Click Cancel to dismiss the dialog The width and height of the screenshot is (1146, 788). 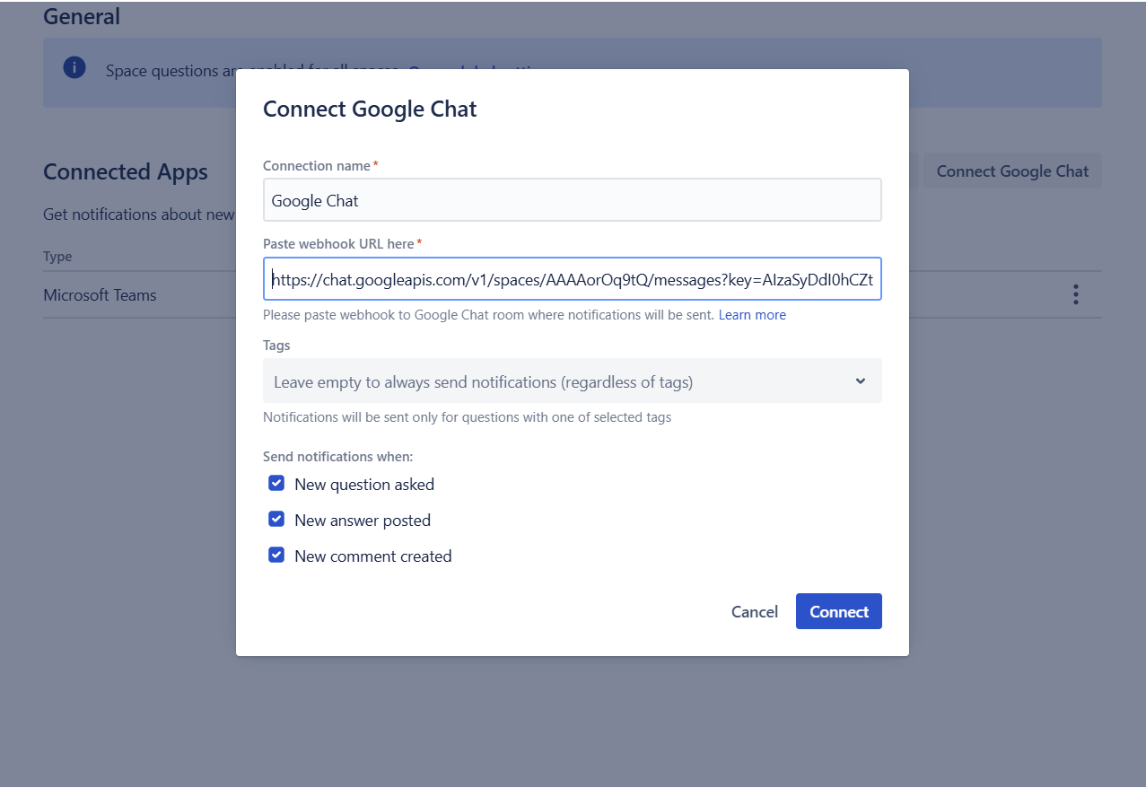pos(754,611)
